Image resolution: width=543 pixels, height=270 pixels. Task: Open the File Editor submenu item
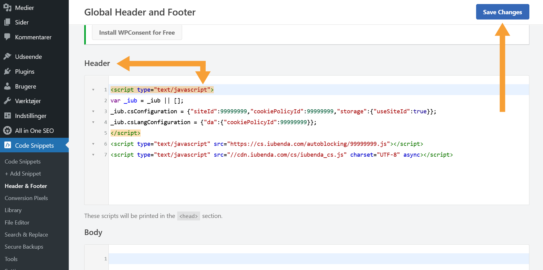tap(17, 223)
